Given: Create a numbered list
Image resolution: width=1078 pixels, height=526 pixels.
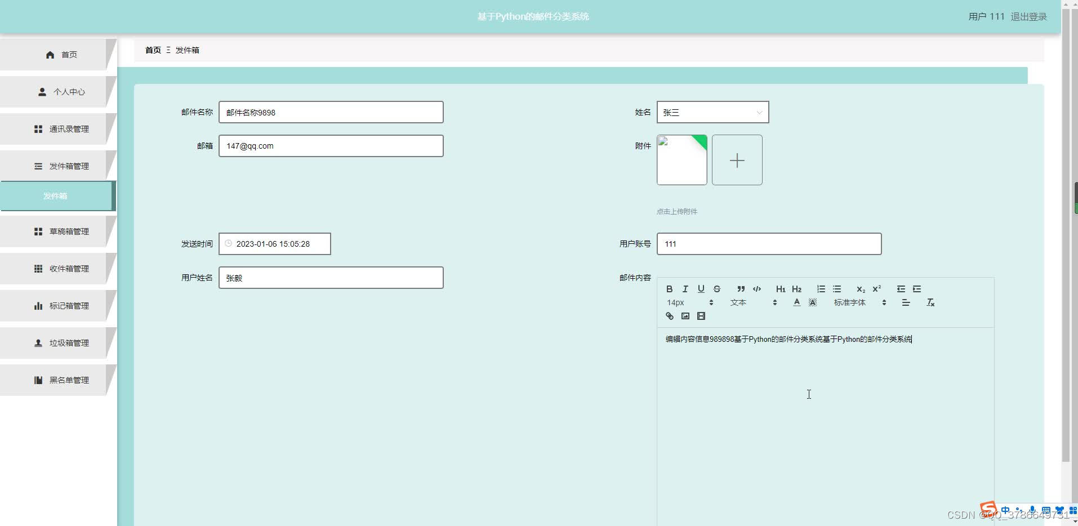Looking at the screenshot, I should (x=821, y=289).
